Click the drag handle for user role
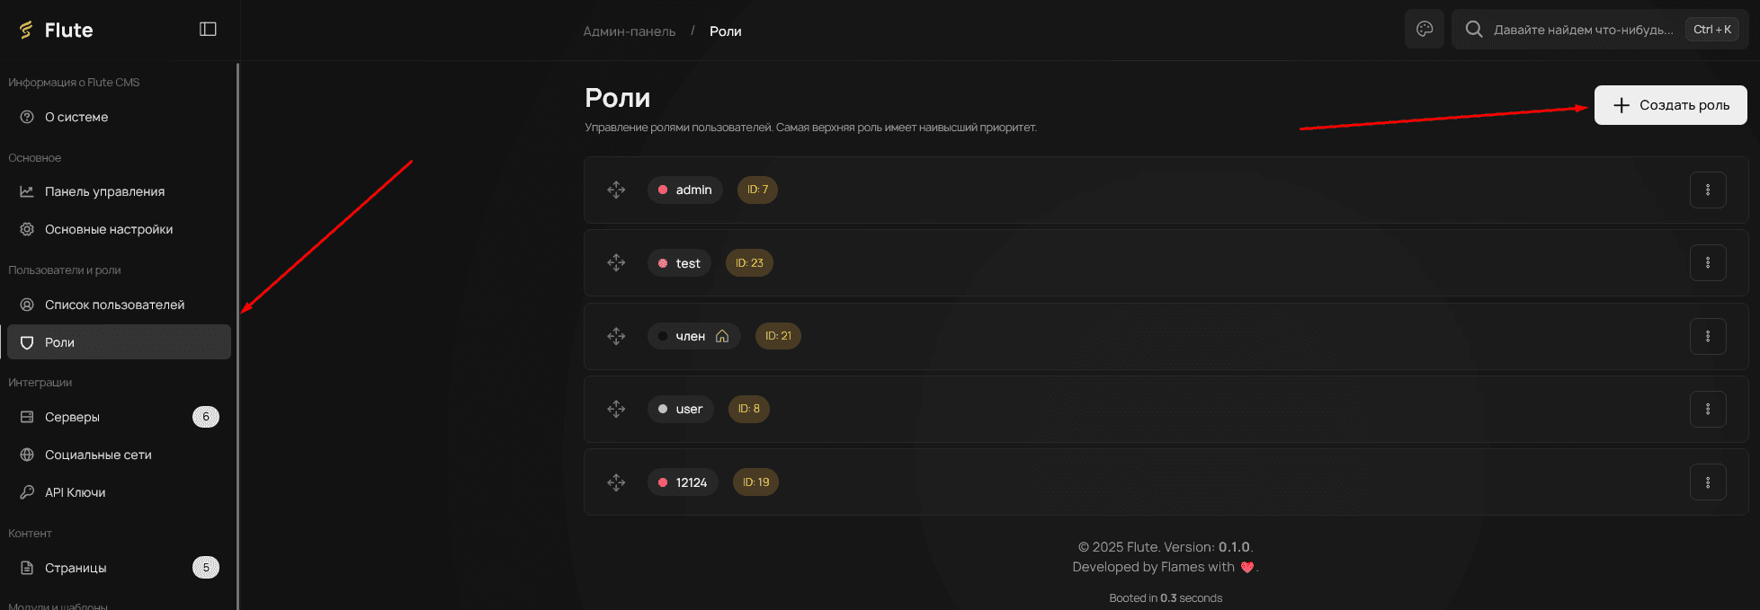The height and width of the screenshot is (610, 1760). (616, 409)
